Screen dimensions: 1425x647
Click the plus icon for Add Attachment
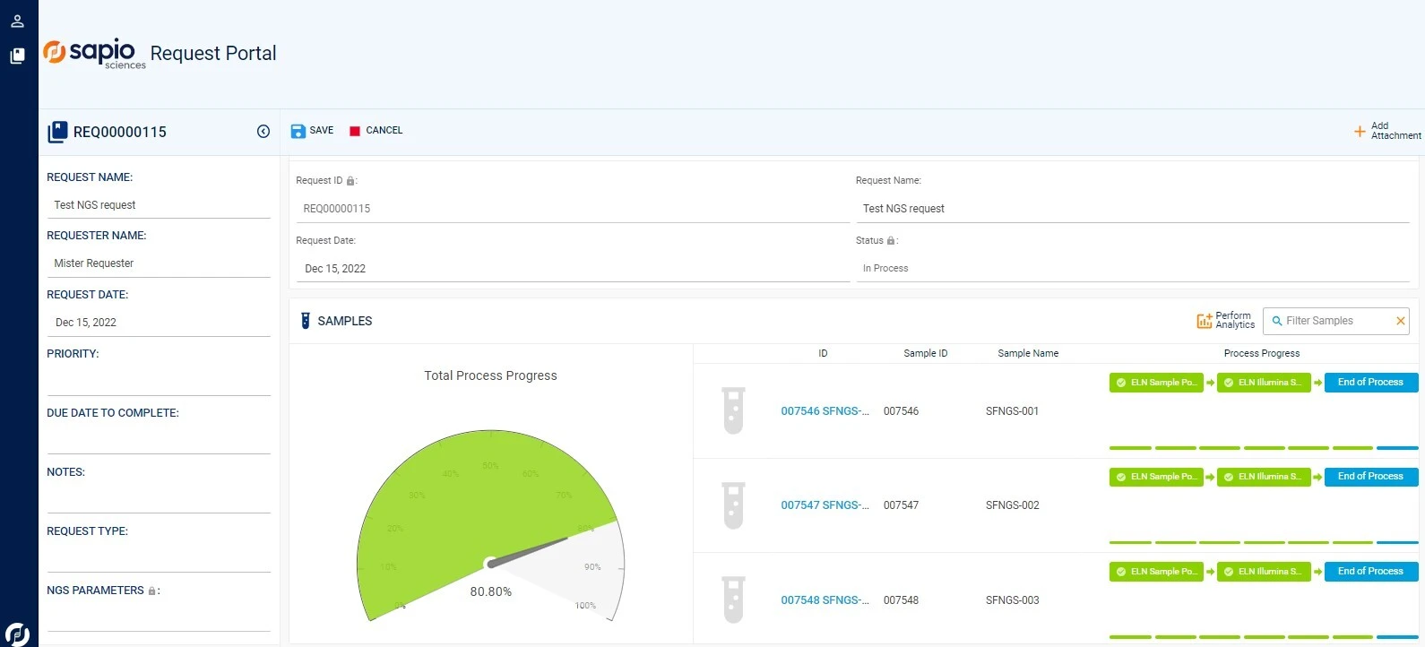tap(1360, 132)
